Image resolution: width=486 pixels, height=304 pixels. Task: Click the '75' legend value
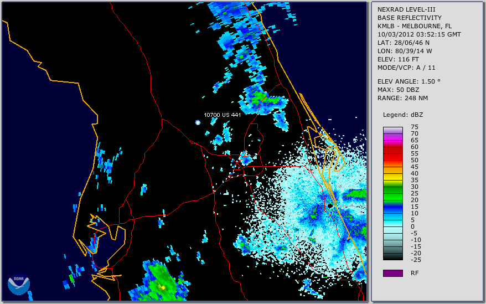(x=415, y=127)
